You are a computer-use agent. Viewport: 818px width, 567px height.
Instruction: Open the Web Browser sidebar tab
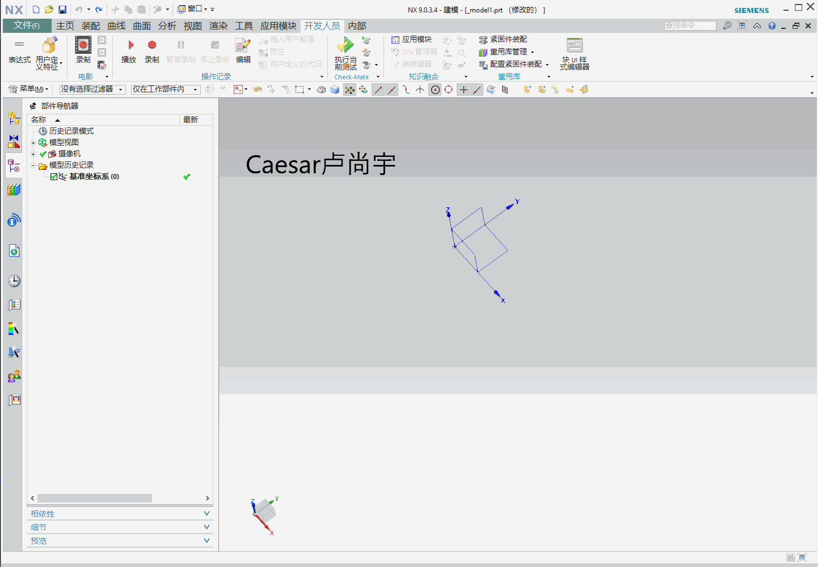pyautogui.click(x=14, y=250)
